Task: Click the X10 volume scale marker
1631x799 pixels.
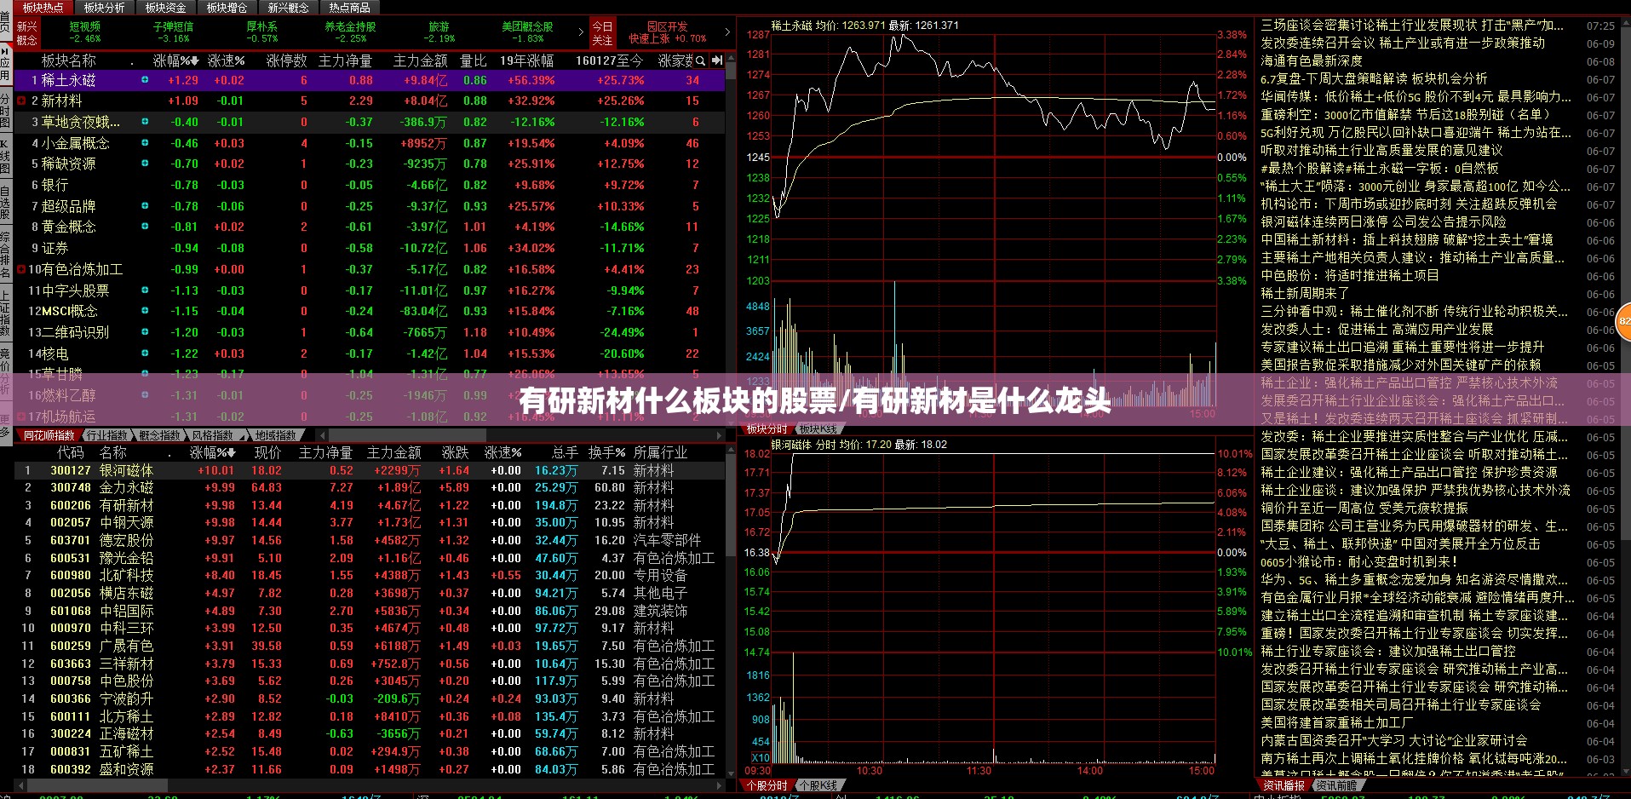Action: pos(760,757)
